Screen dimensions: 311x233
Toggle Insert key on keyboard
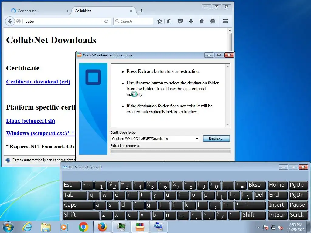click(x=278, y=205)
